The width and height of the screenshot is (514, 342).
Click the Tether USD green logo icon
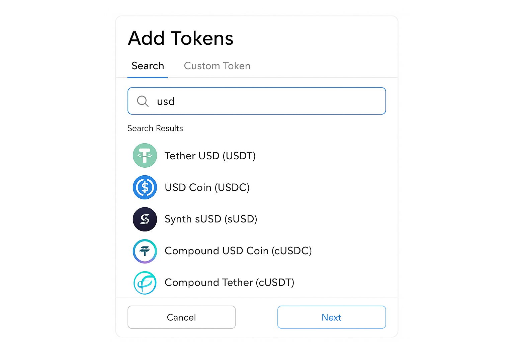coord(145,156)
